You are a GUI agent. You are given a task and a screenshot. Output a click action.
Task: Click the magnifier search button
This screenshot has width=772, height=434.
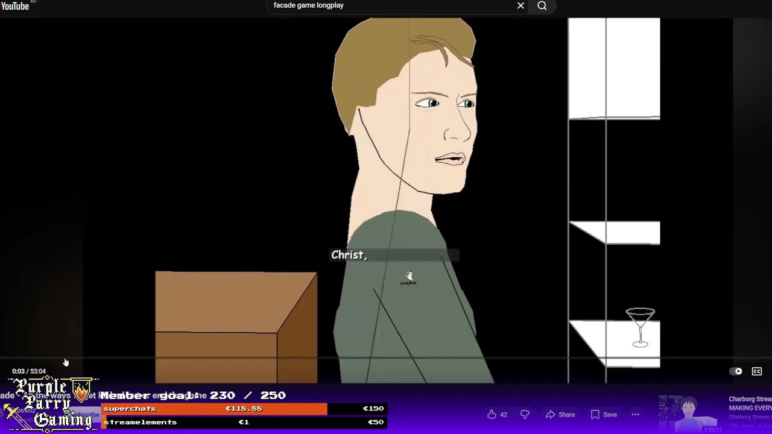(x=542, y=5)
